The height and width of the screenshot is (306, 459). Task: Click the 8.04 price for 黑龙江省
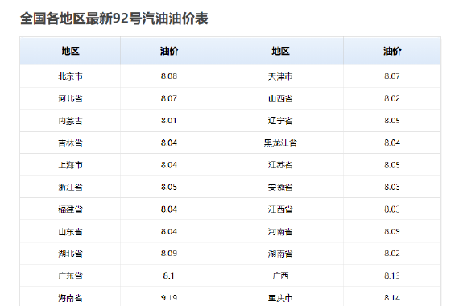tap(392, 143)
